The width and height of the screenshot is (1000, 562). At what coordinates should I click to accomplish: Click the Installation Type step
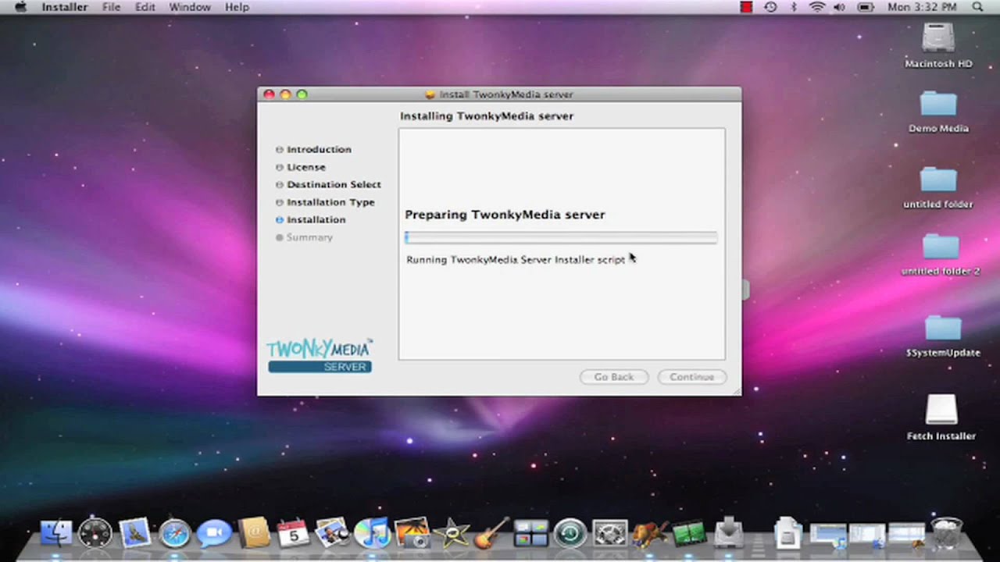(325, 202)
